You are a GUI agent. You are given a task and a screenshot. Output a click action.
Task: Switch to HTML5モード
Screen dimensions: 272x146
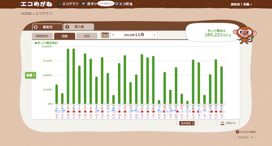coord(245,138)
